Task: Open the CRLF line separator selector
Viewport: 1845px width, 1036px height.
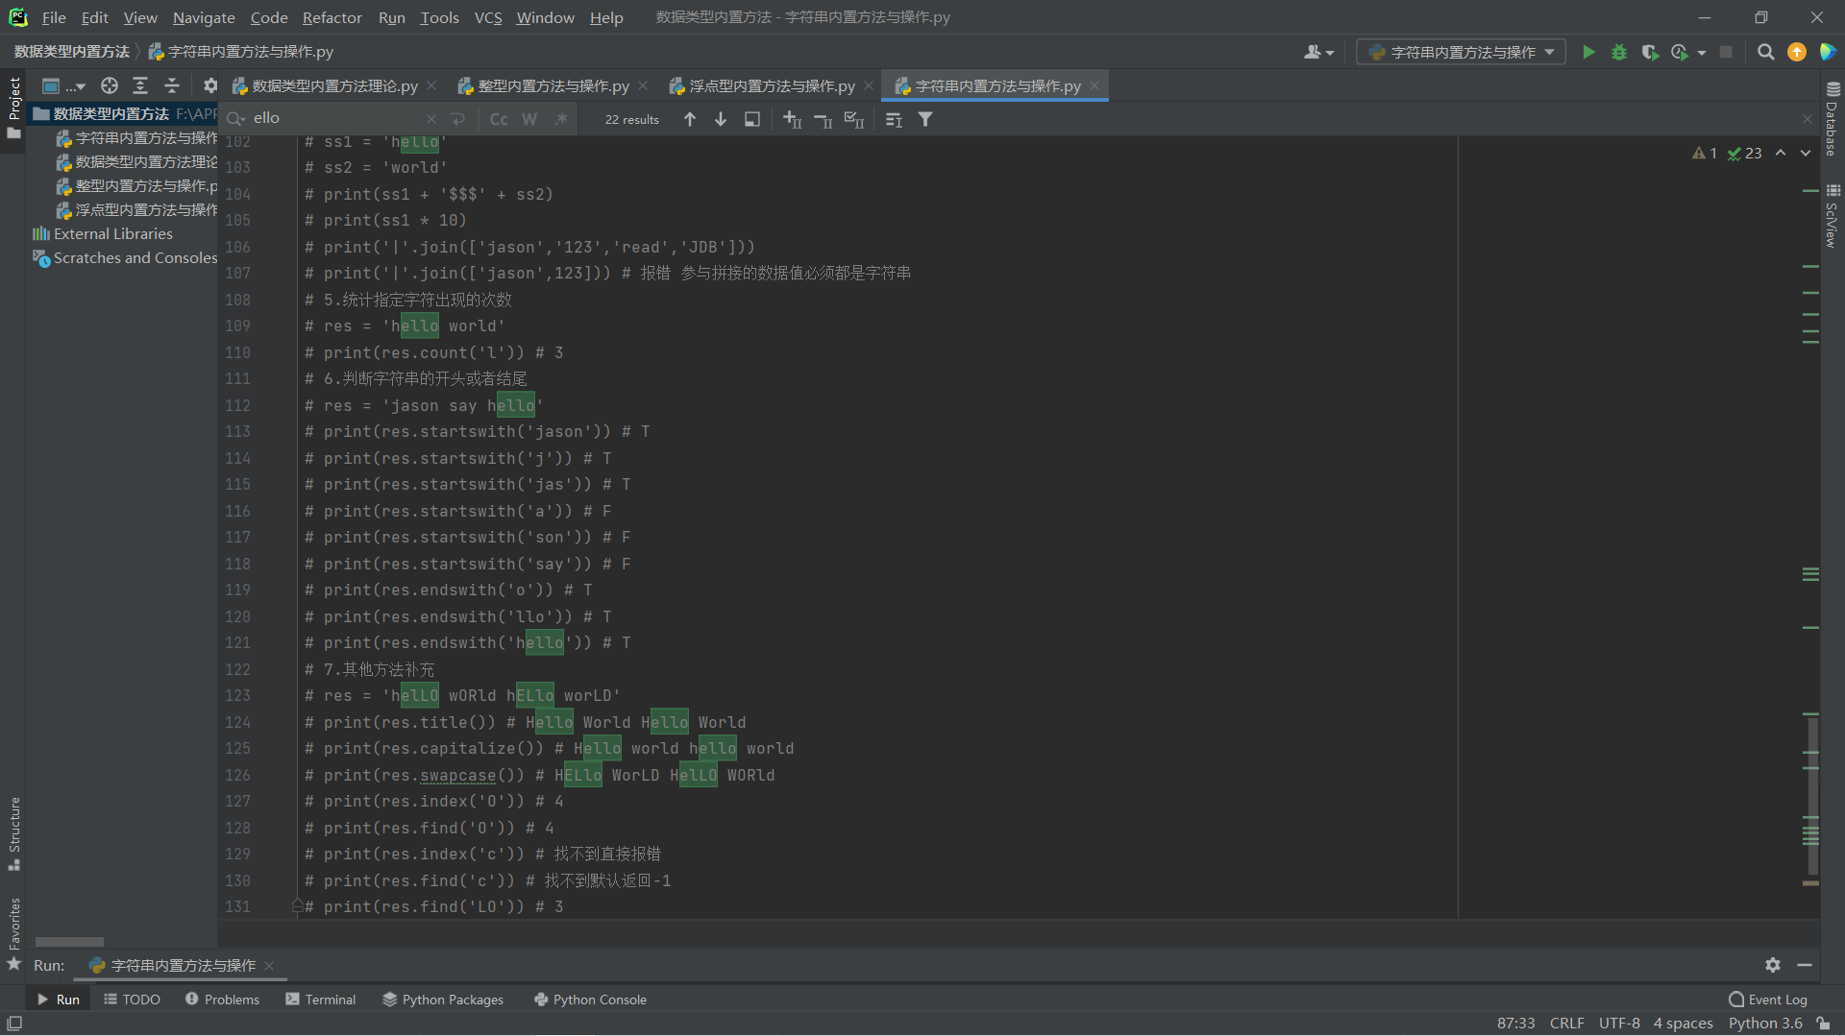Action: click(1566, 1024)
